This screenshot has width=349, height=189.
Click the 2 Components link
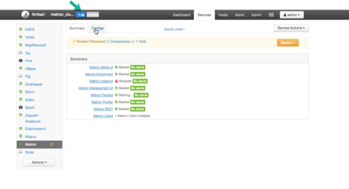point(118,41)
